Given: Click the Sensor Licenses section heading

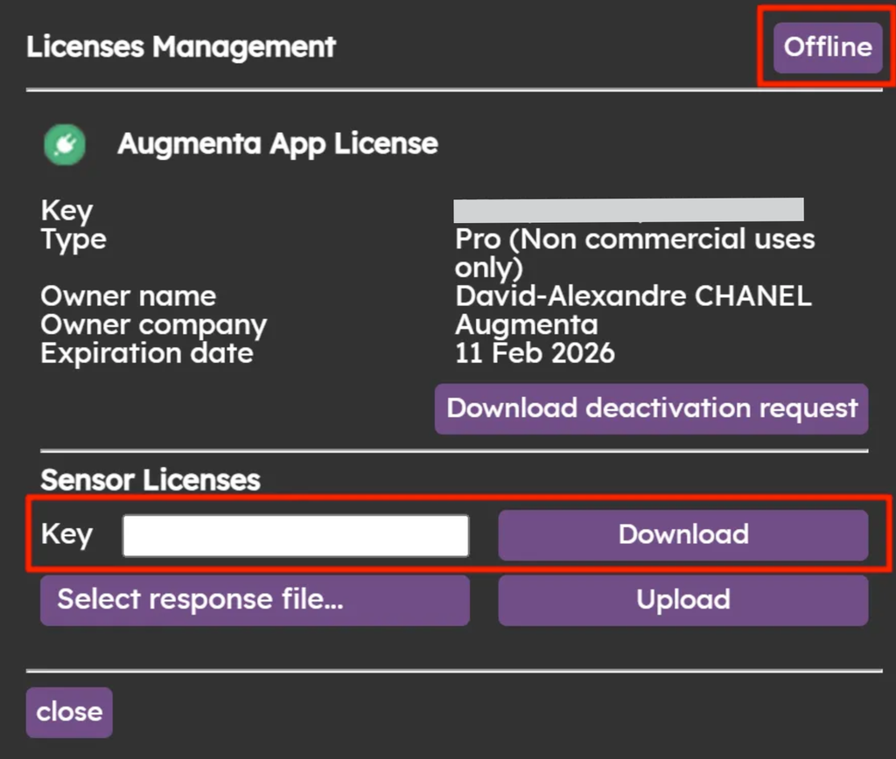Looking at the screenshot, I should click(x=150, y=479).
